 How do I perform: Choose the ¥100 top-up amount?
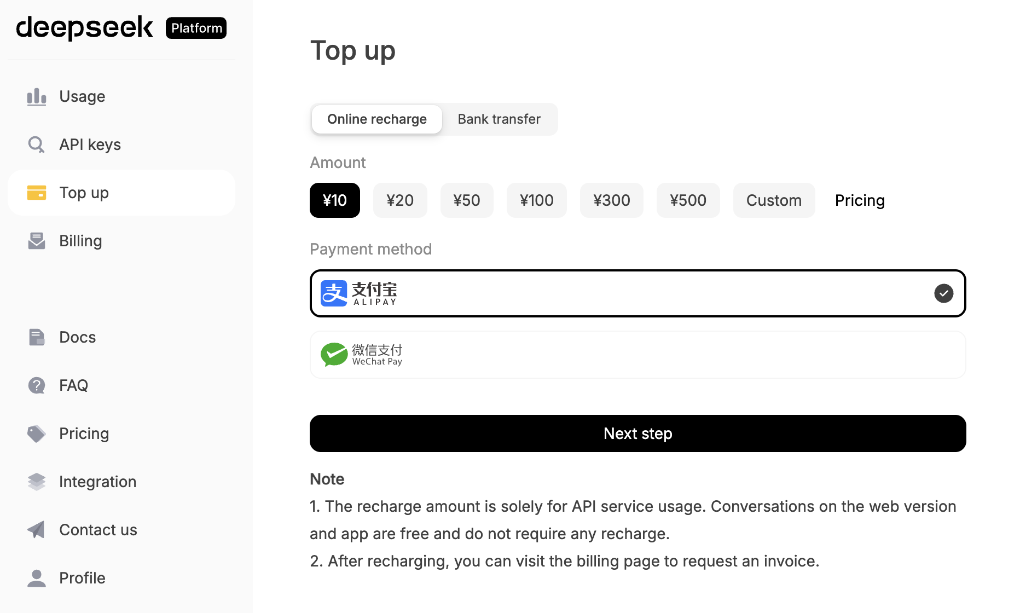coord(536,200)
